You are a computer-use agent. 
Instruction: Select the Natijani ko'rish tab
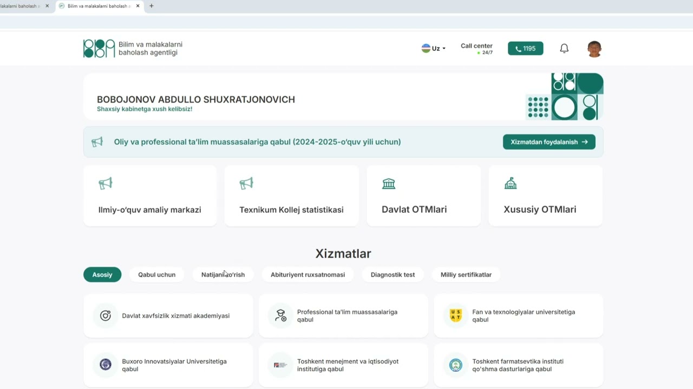pyautogui.click(x=223, y=274)
